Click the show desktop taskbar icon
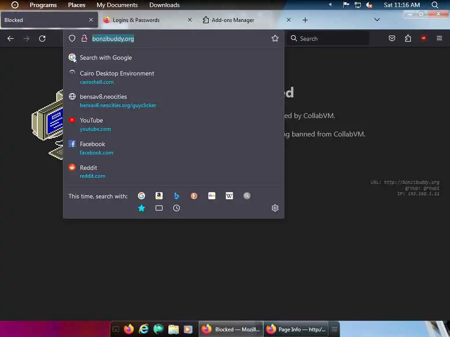The height and width of the screenshot is (337, 450). 116,329
